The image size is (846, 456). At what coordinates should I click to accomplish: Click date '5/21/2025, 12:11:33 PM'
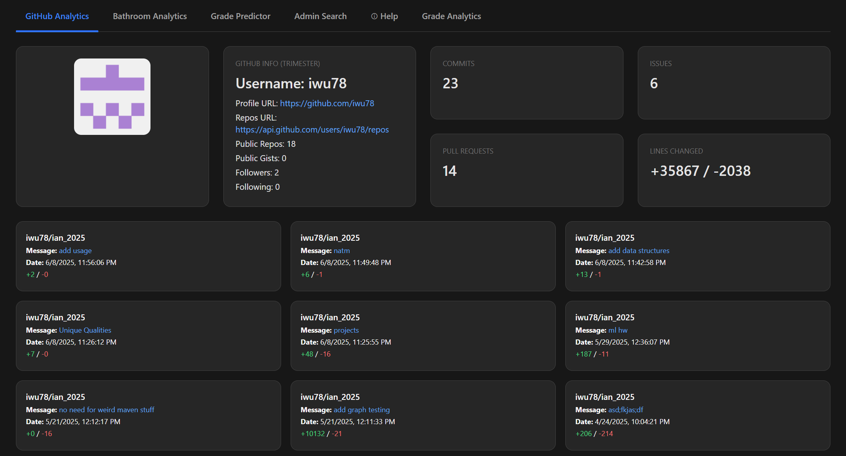[358, 422]
